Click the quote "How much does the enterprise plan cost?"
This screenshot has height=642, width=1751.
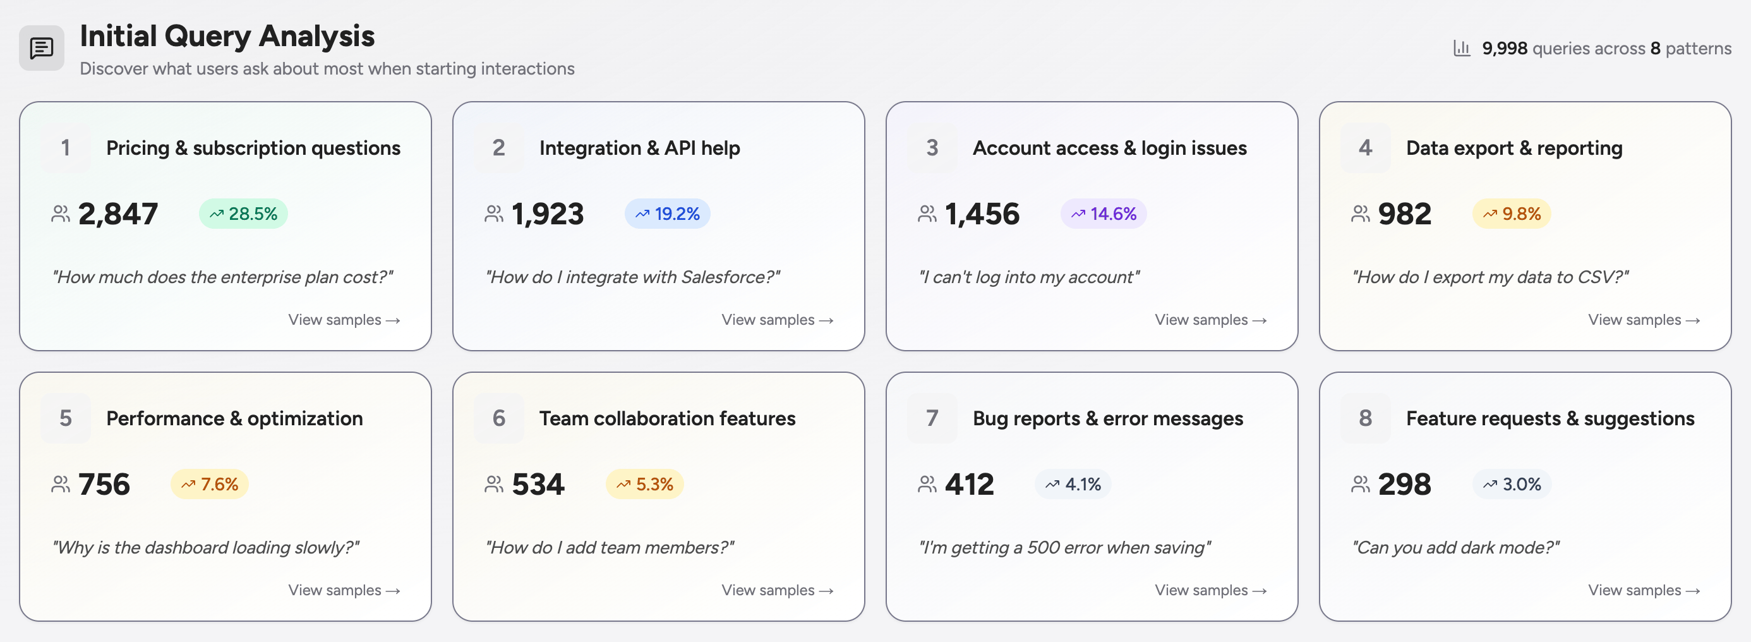tap(223, 277)
